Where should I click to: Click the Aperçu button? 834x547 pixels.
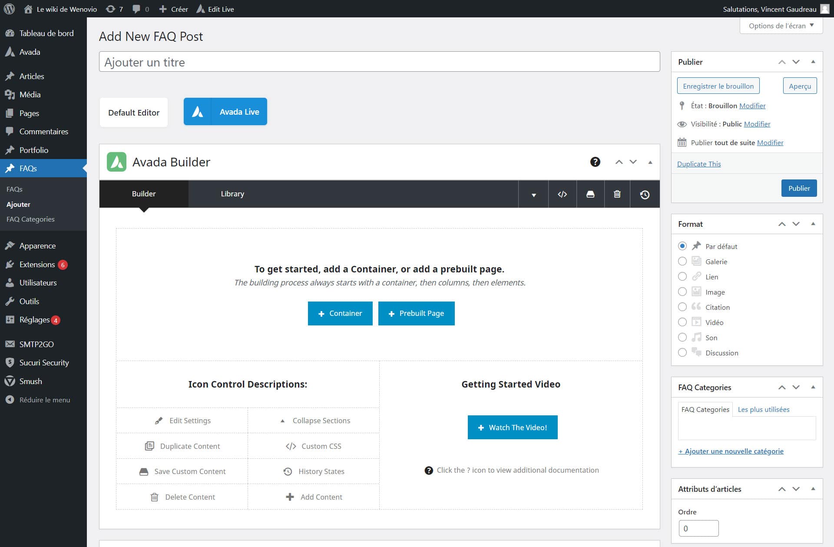click(800, 86)
